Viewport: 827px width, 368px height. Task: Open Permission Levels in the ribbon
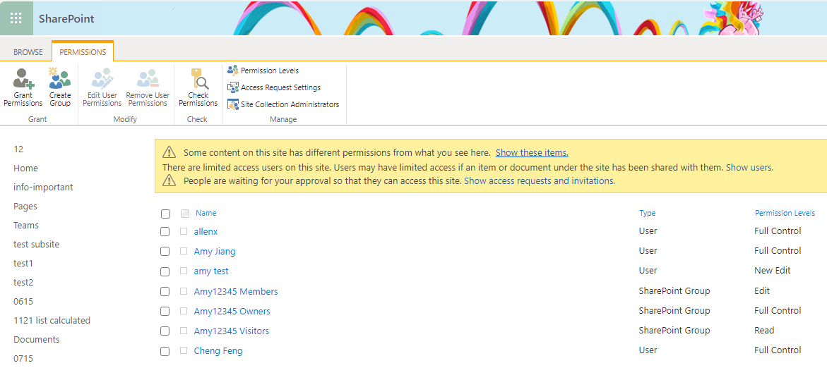263,70
